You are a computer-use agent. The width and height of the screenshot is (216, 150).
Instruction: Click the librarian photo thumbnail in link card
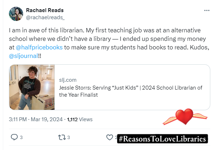pyautogui.click(x=32, y=87)
